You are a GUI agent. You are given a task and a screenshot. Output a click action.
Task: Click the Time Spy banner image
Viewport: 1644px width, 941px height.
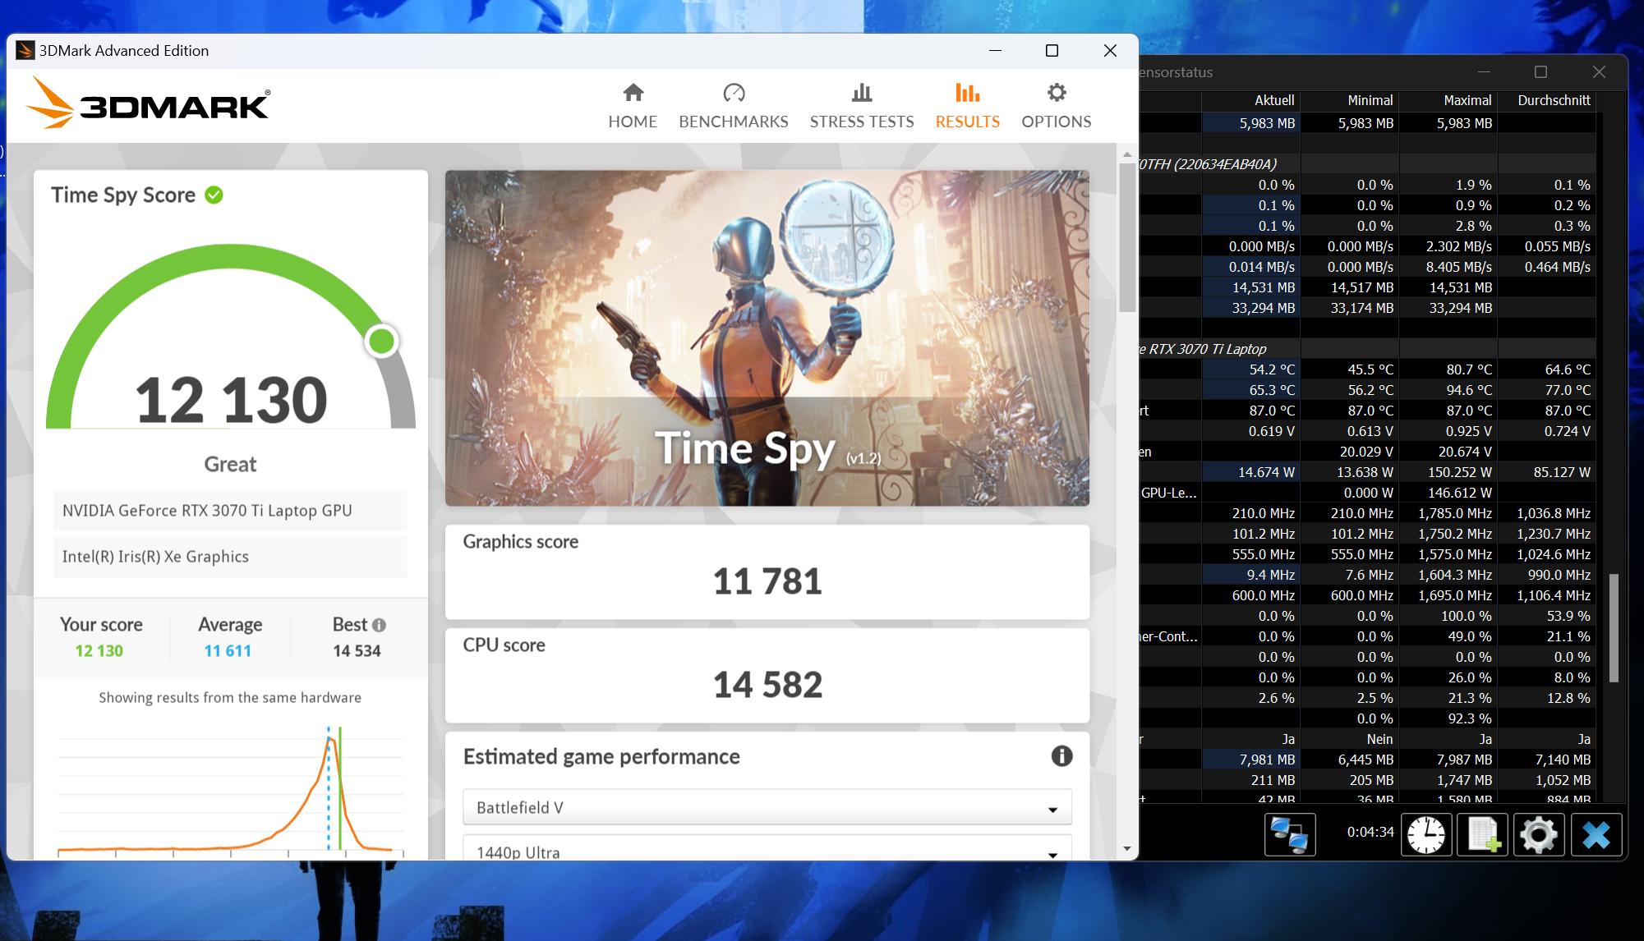(767, 337)
